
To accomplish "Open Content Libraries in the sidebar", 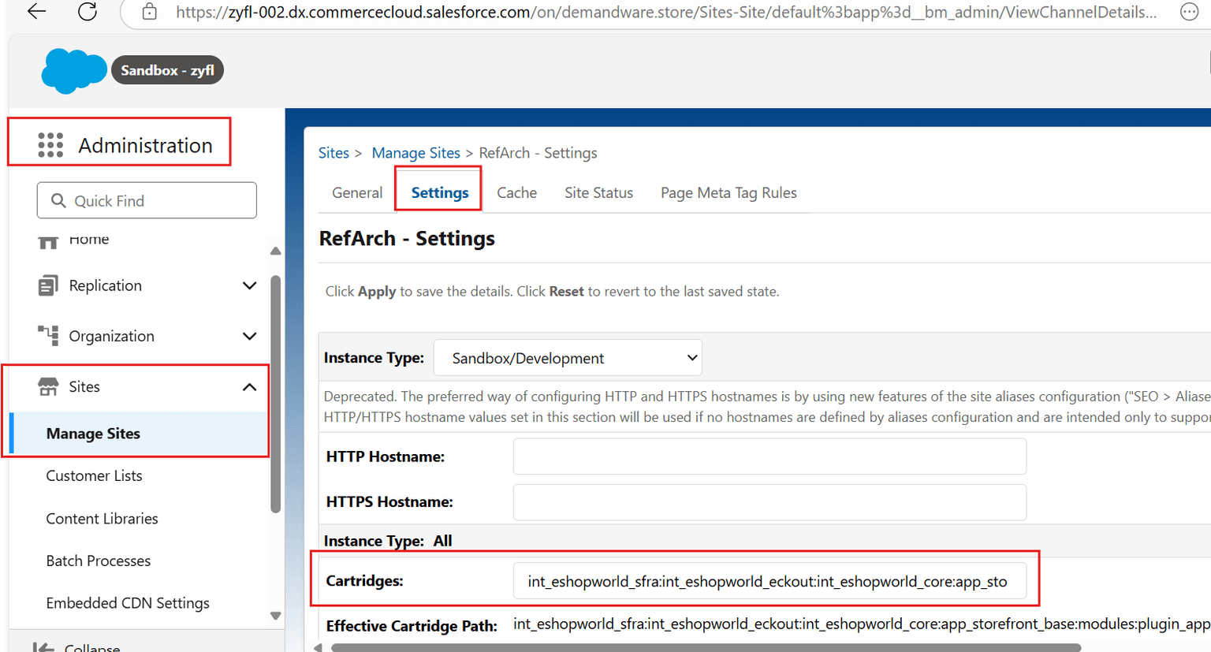I will [102, 518].
